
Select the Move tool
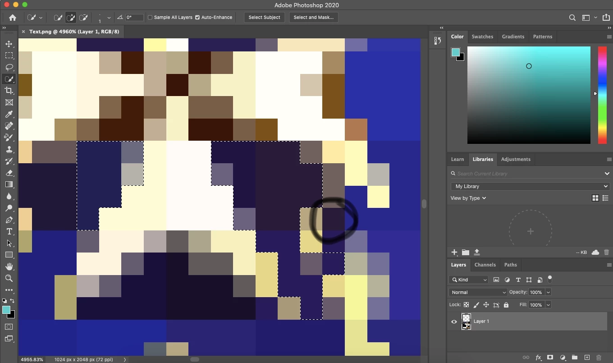pyautogui.click(x=9, y=44)
